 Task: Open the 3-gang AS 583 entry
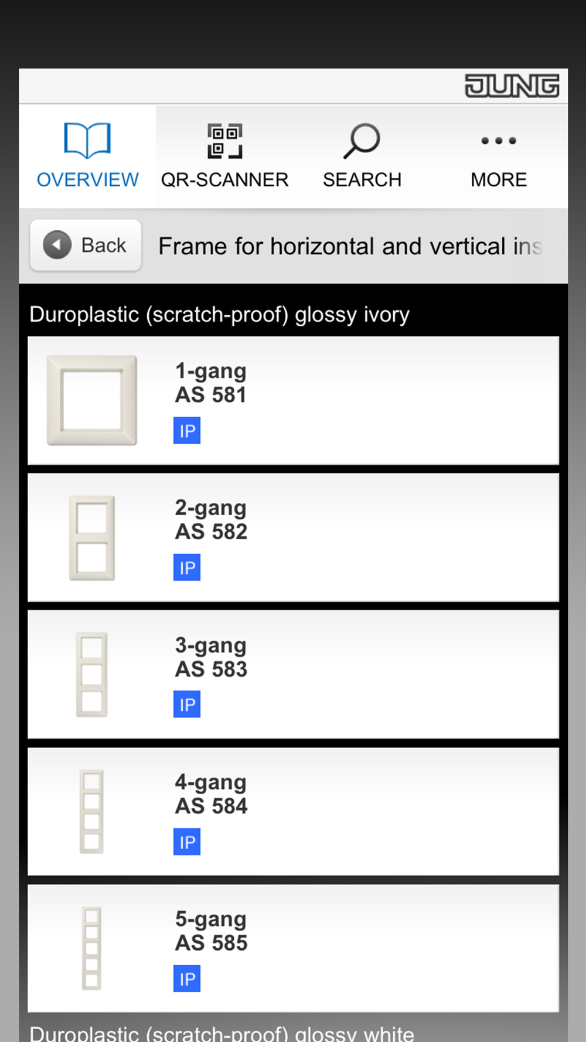293,675
